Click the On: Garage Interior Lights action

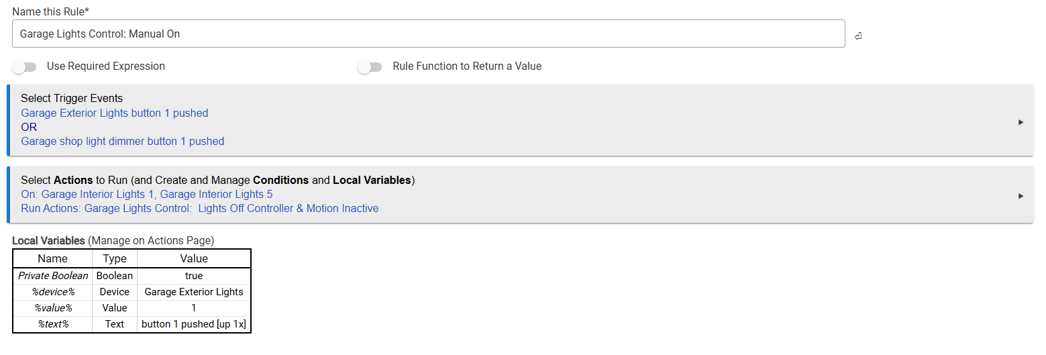pyautogui.click(x=146, y=195)
